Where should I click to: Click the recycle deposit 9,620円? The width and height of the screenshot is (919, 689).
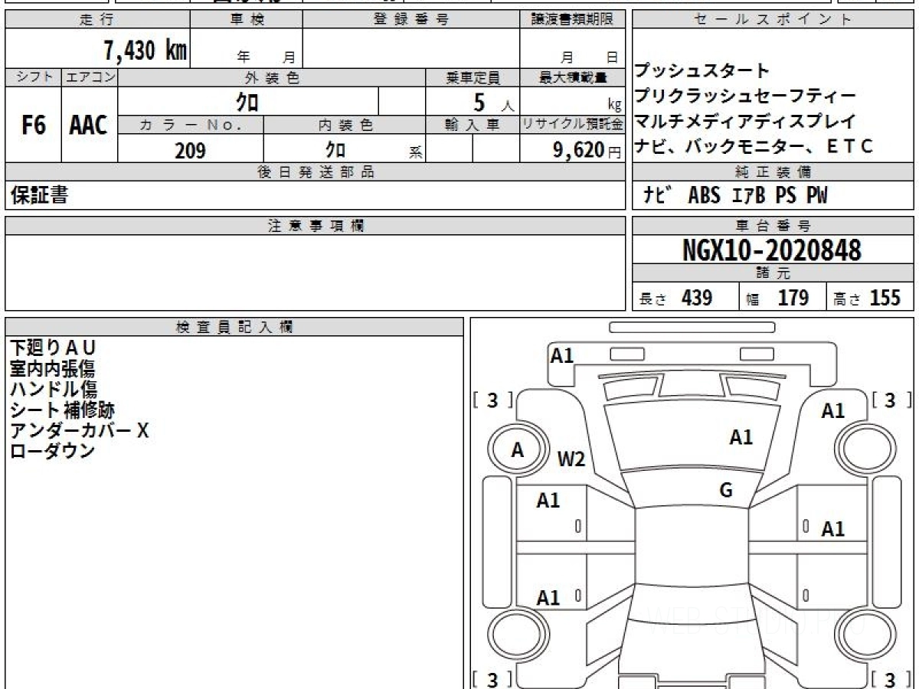point(587,150)
